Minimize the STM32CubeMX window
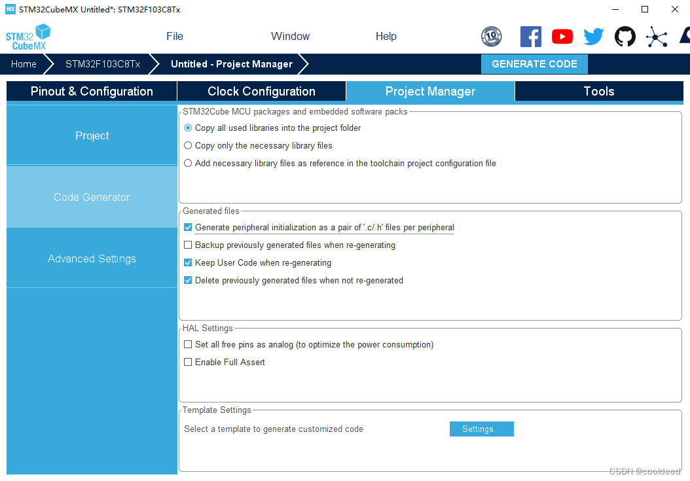The image size is (690, 481). 615,9
